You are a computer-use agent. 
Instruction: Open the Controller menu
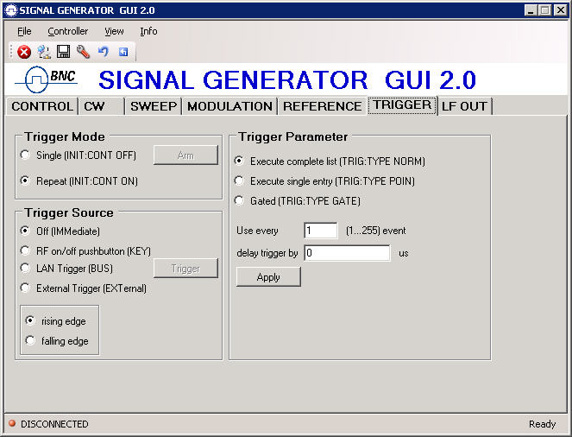click(68, 31)
